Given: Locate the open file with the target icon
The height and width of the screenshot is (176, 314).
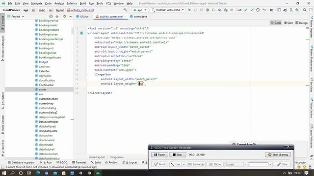Looking at the screenshot, I should pos(51,16).
